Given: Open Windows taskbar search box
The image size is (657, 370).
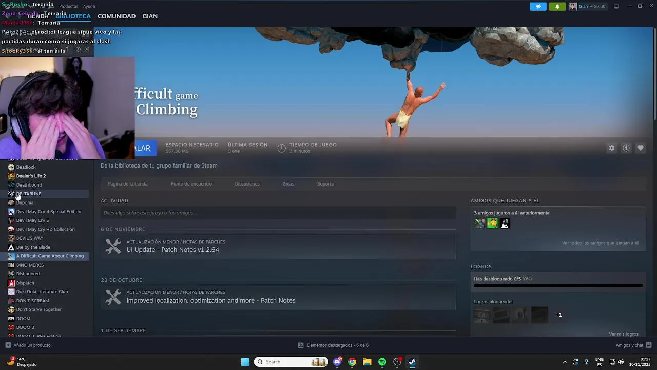Looking at the screenshot, I should coord(291,362).
